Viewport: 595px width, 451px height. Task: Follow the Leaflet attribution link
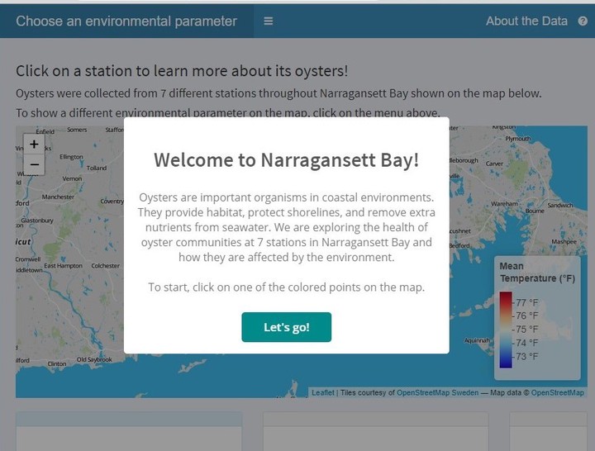[x=323, y=392]
